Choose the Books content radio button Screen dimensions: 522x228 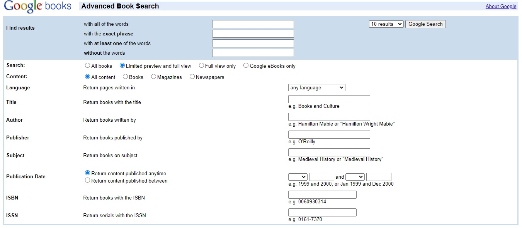point(126,77)
